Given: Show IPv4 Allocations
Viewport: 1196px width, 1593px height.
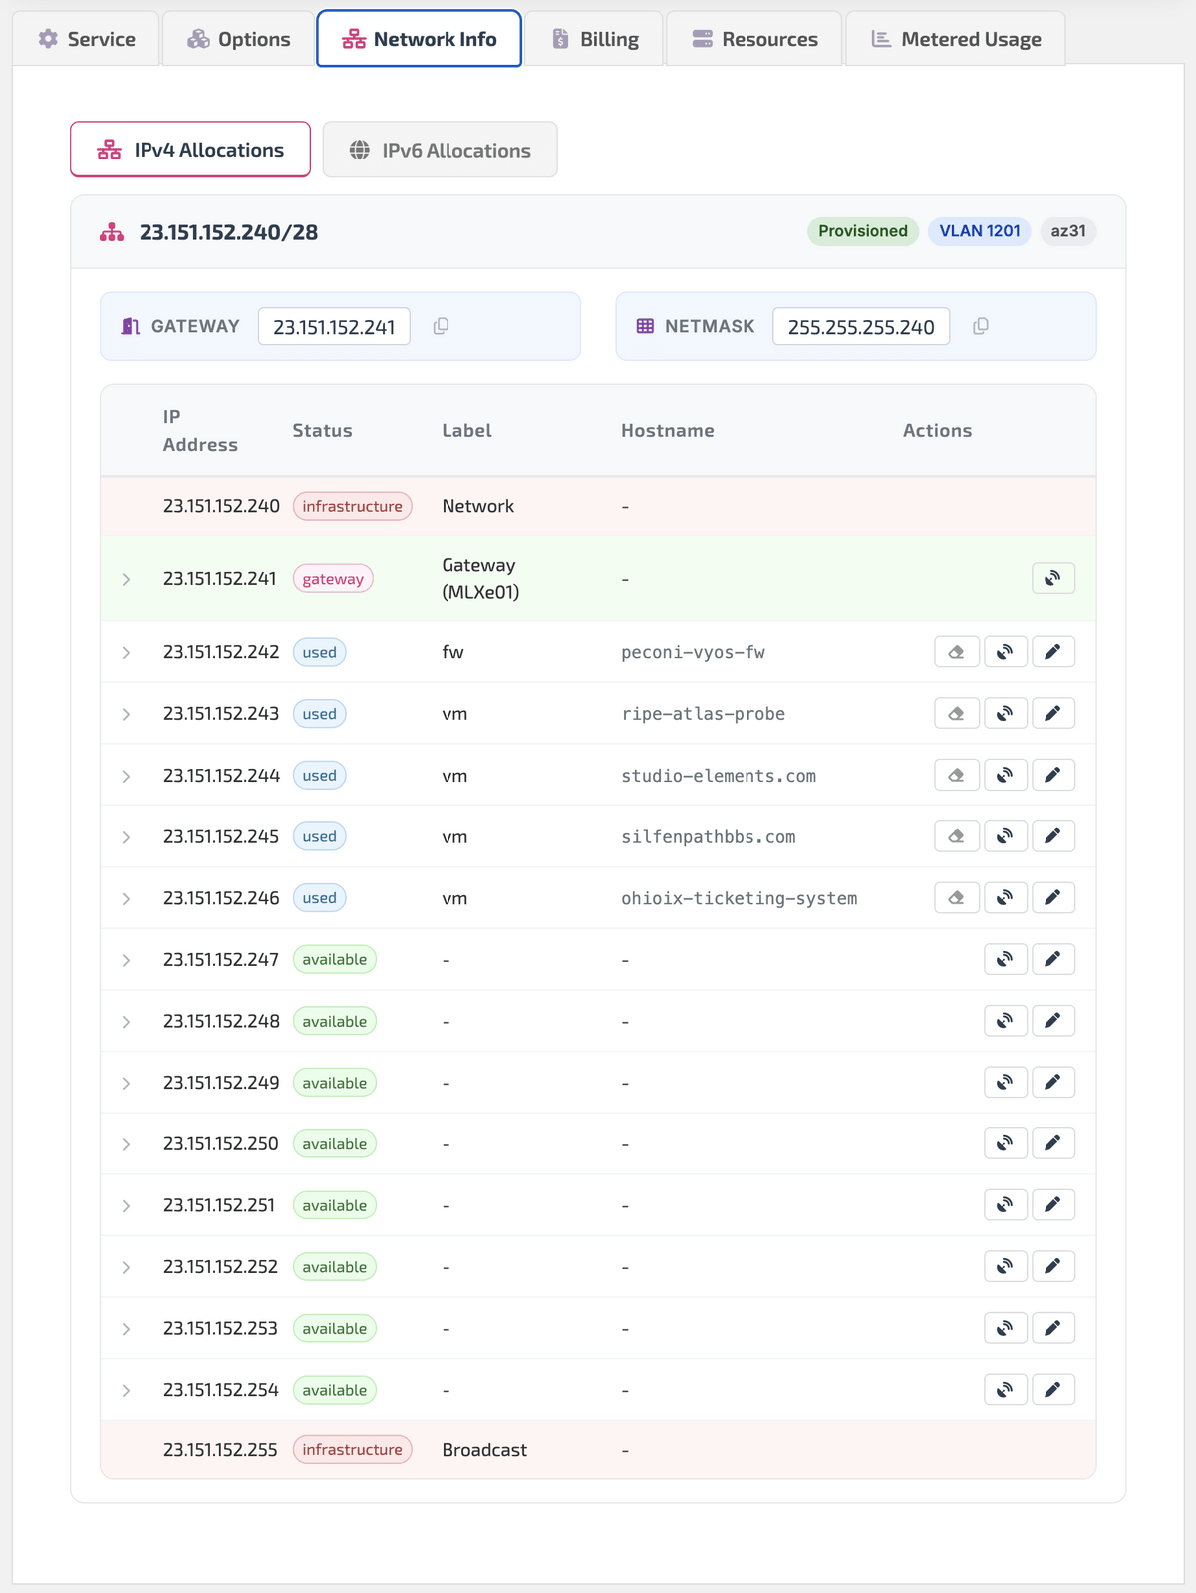Looking at the screenshot, I should click(x=190, y=150).
